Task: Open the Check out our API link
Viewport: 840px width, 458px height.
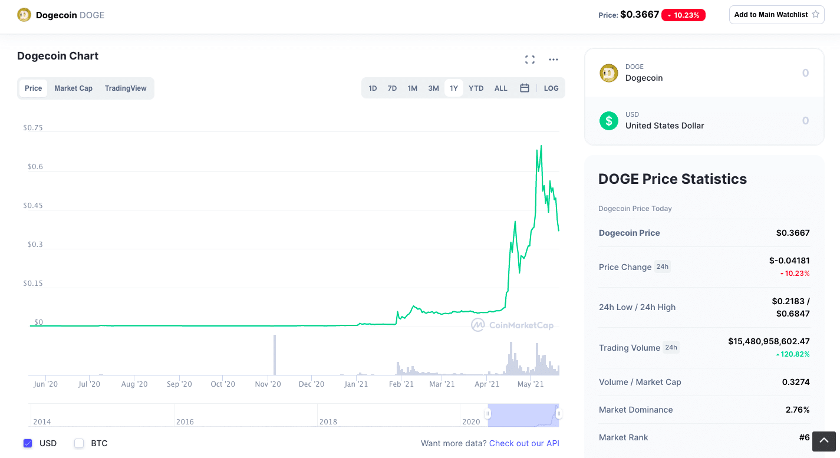Action: 524,443
